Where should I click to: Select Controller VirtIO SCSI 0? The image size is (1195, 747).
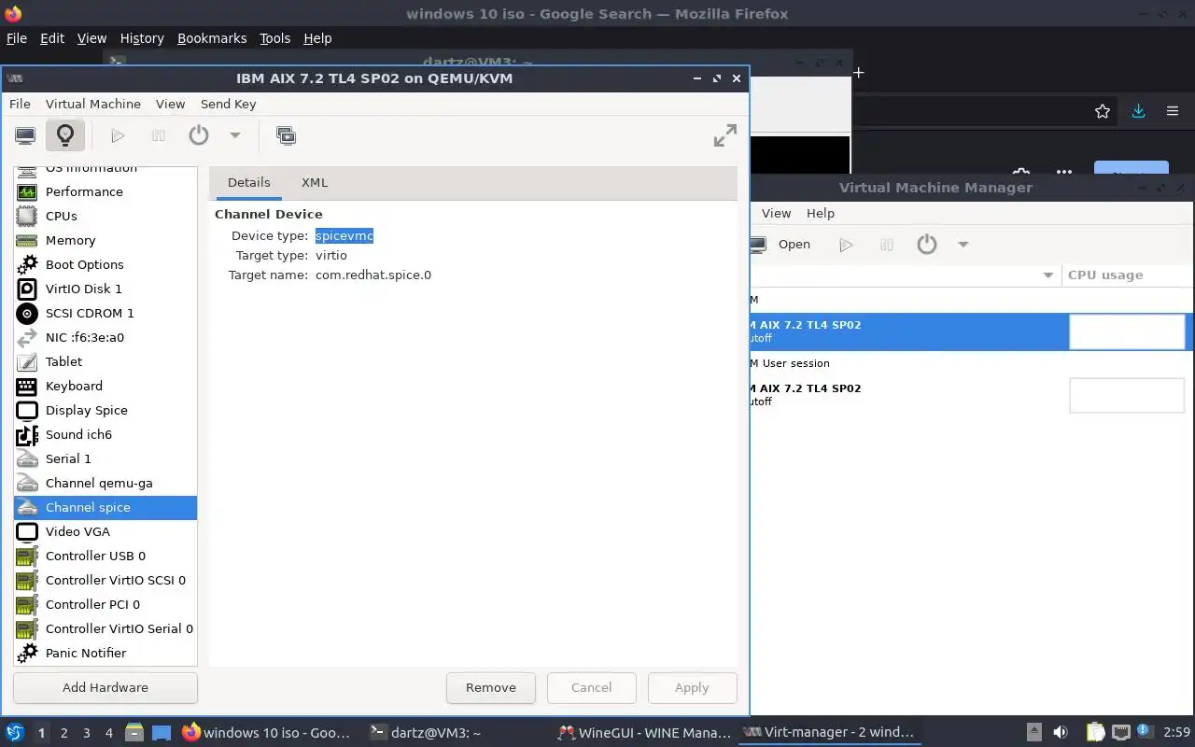tap(105, 580)
